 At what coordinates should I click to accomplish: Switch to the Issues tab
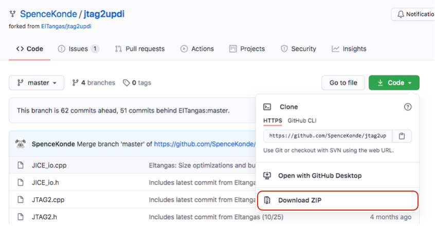click(79, 49)
